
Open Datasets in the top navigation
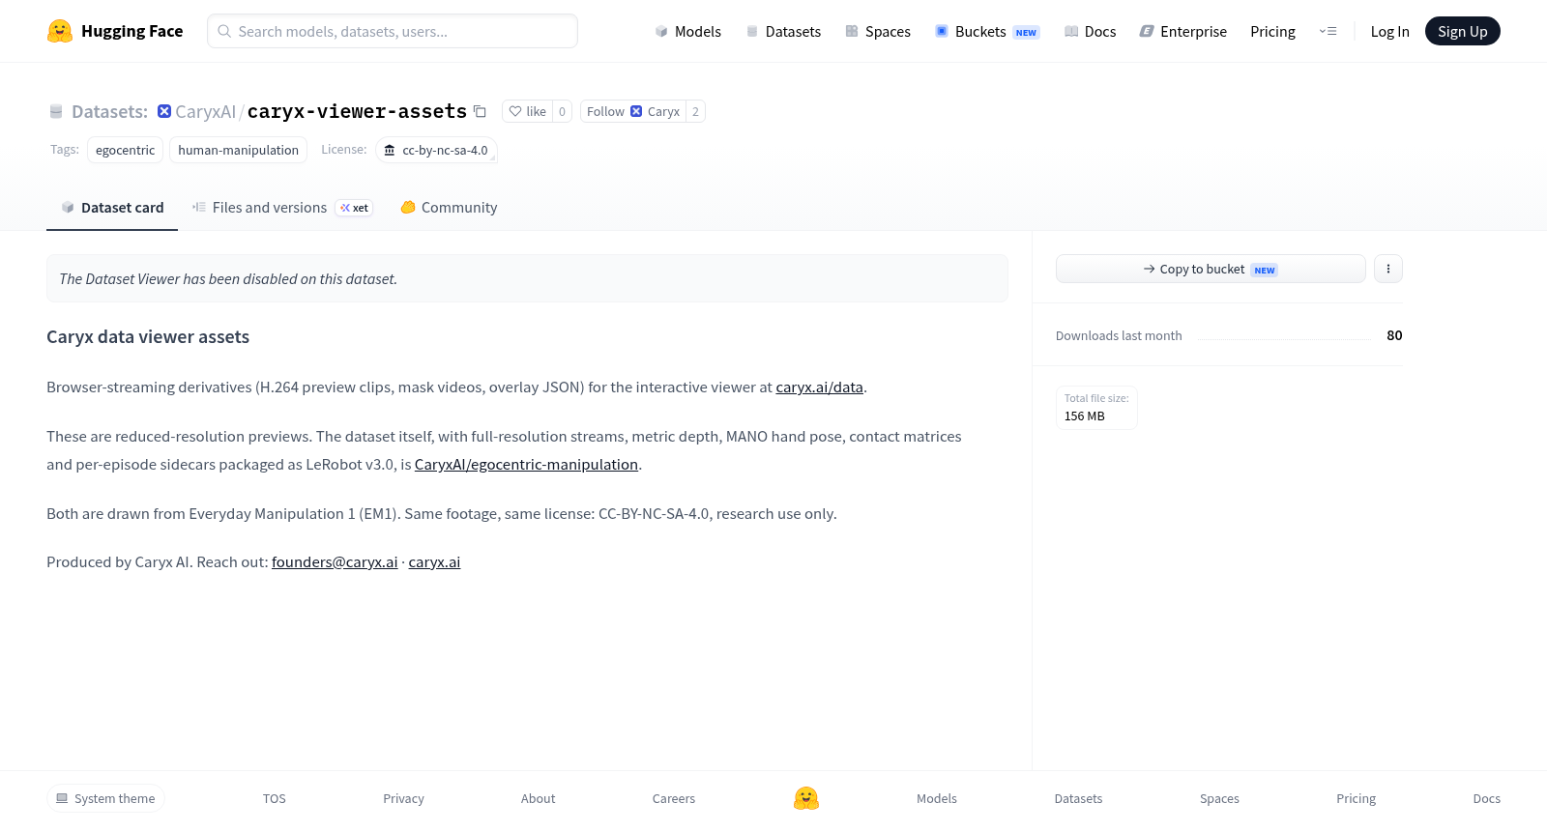point(783,31)
